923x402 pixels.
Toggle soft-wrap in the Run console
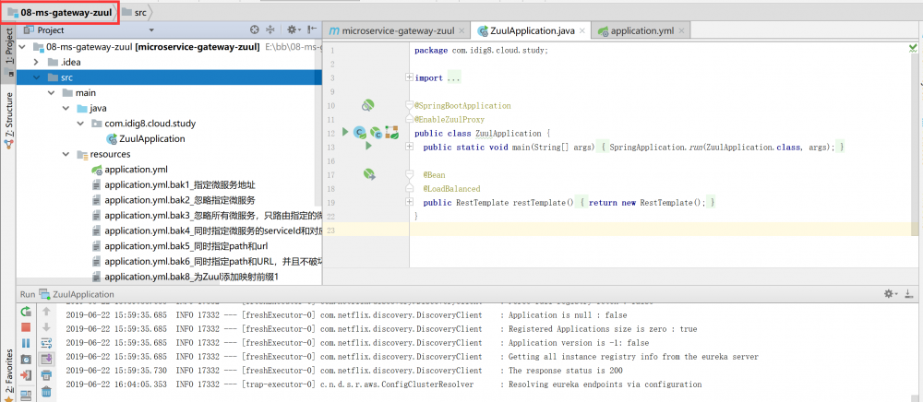[x=46, y=343]
